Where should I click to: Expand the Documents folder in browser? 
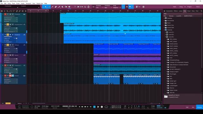[x=164, y=21]
